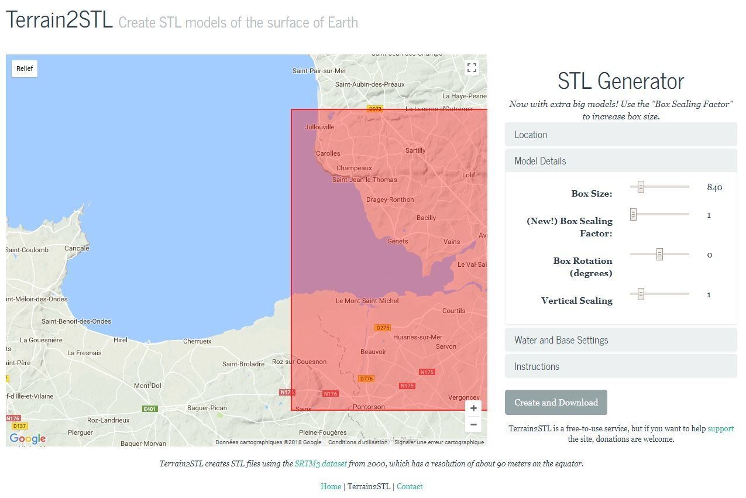Click the D275 road marker on map

pos(383,328)
